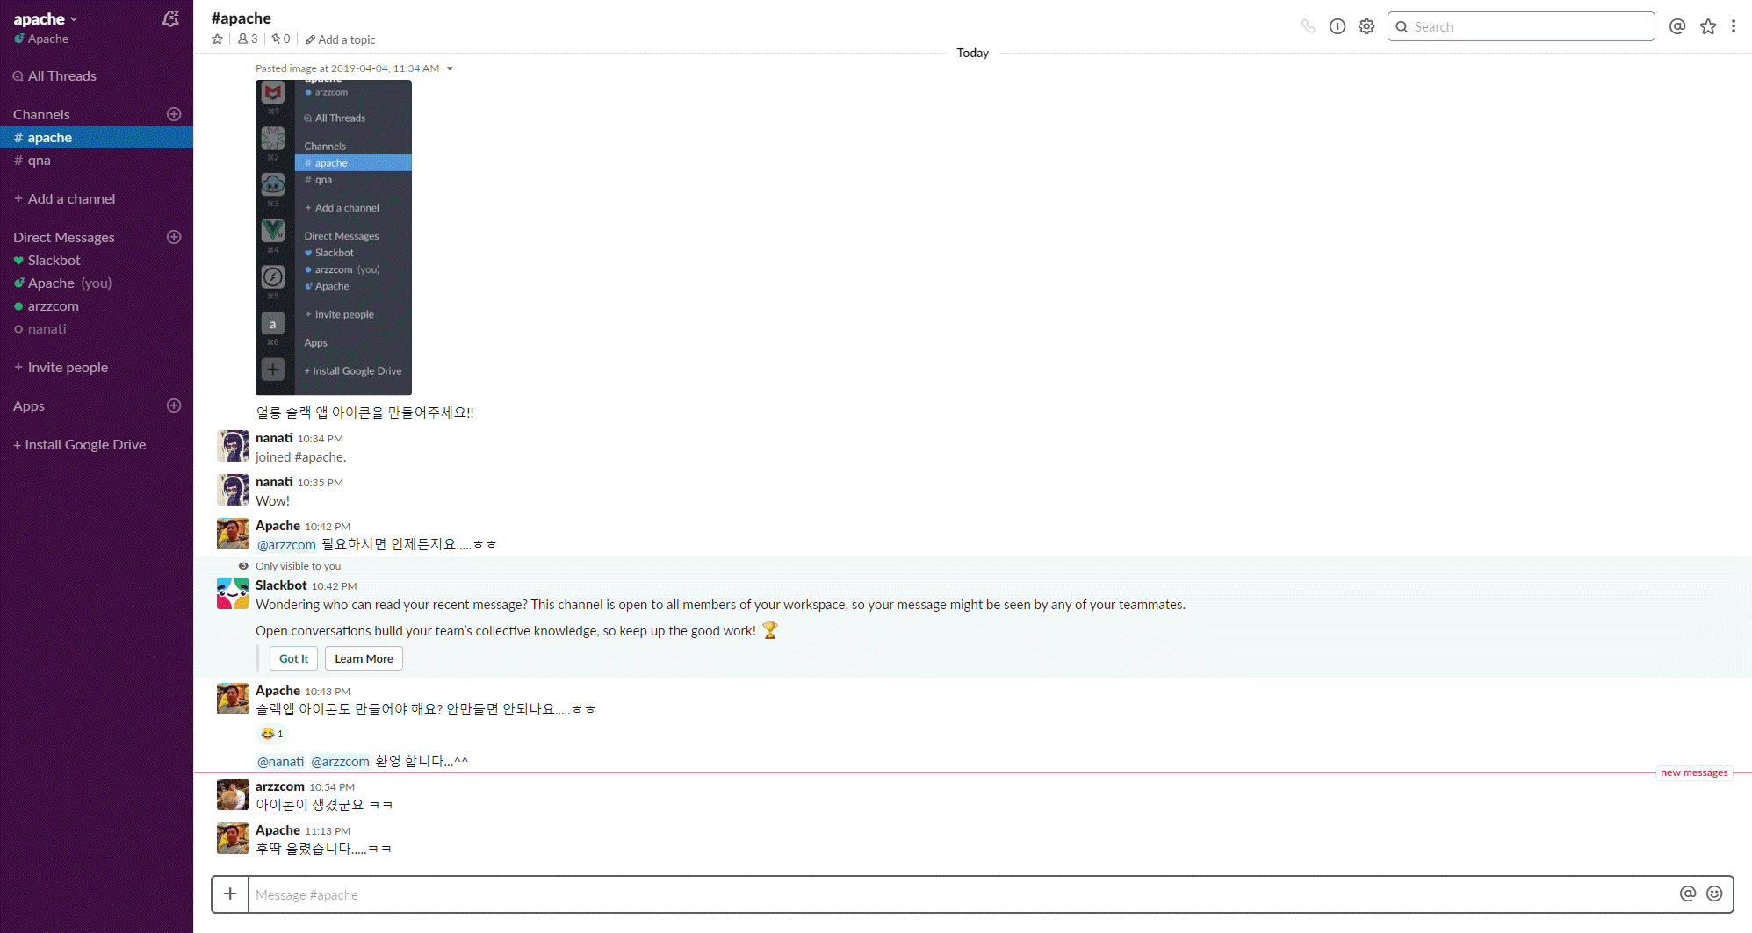Open the pasted image thumbnail
Viewport: 1752px width, 933px height.
334,237
